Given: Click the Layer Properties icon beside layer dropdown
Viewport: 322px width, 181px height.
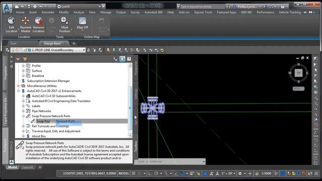Looking at the screenshot, I should pyautogui.click(x=8, y=50).
